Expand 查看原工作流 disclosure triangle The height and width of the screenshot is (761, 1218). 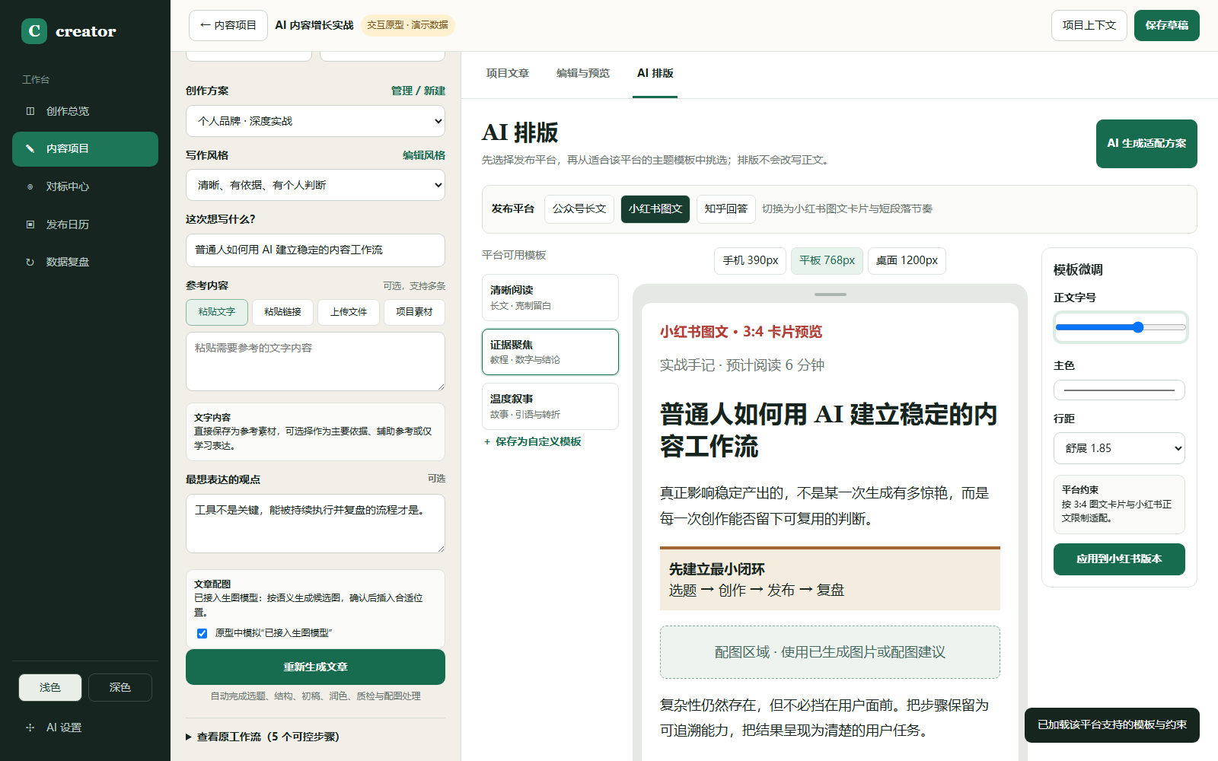(189, 737)
